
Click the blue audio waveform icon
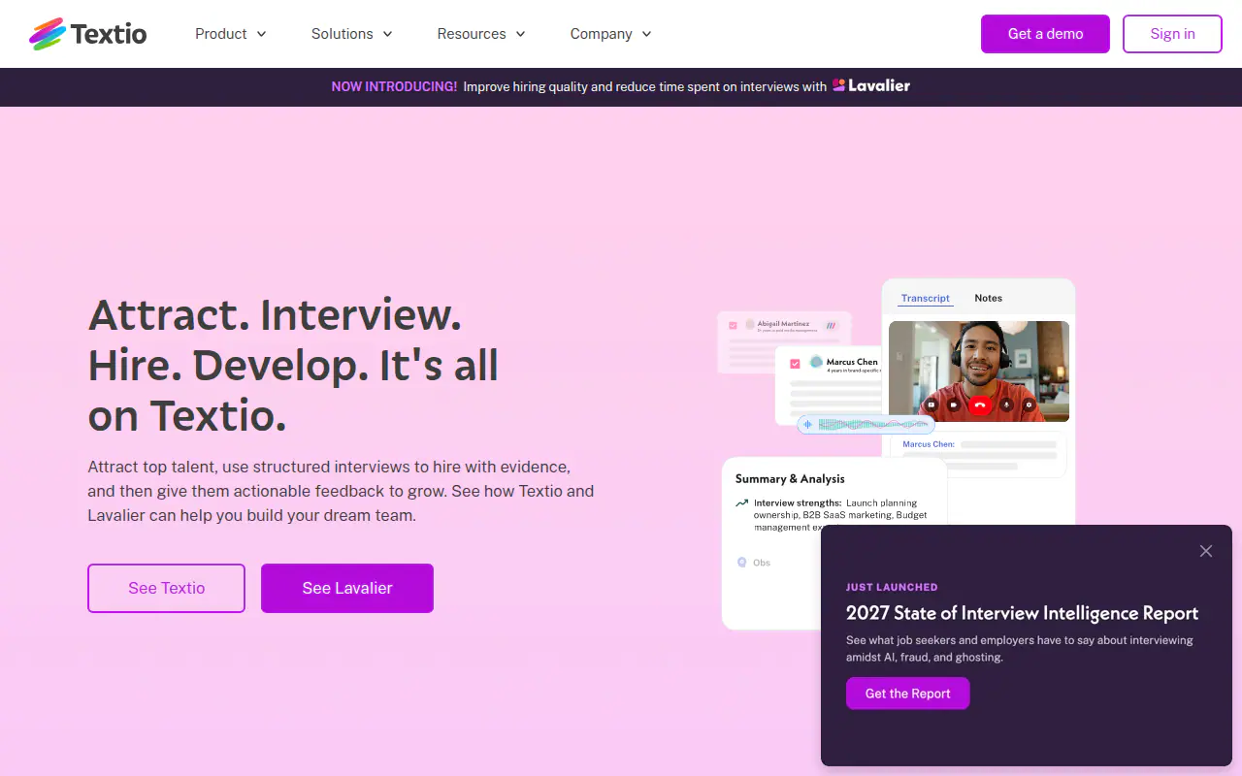(807, 424)
